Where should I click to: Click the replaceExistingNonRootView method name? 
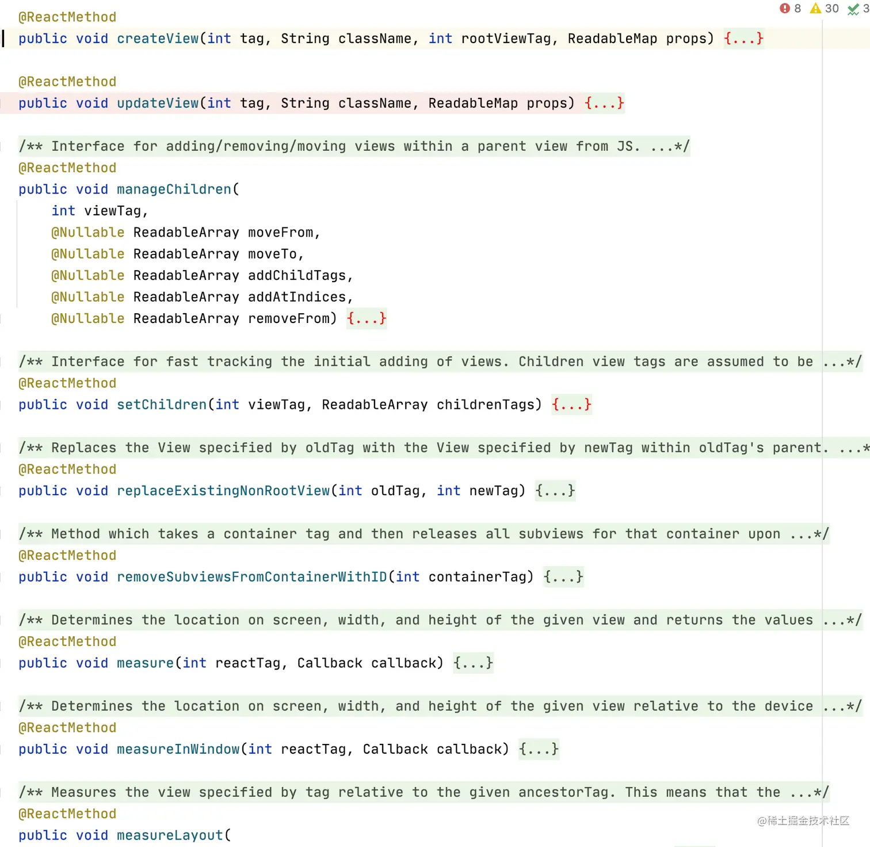pos(223,491)
